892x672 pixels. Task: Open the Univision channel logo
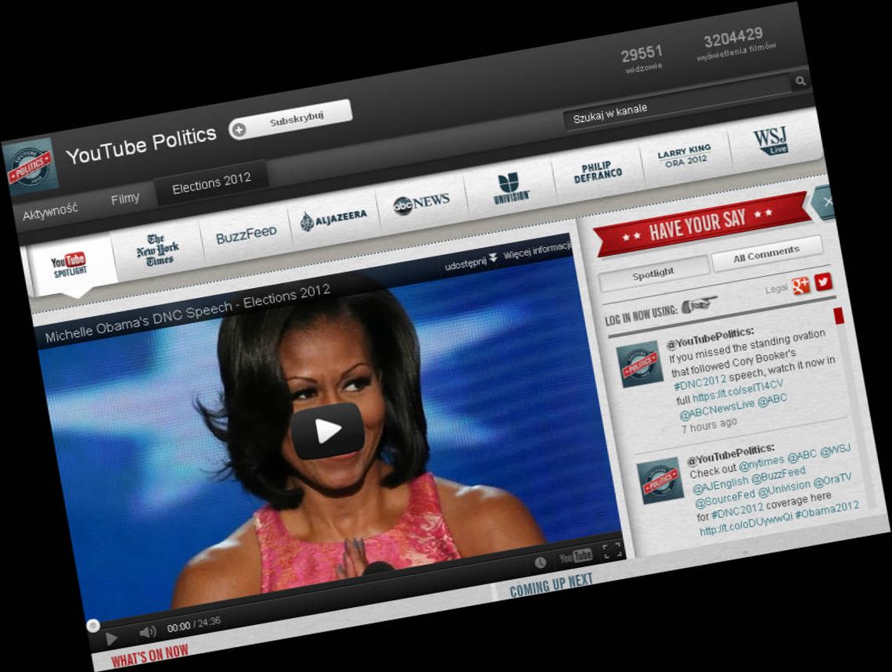pos(511,189)
